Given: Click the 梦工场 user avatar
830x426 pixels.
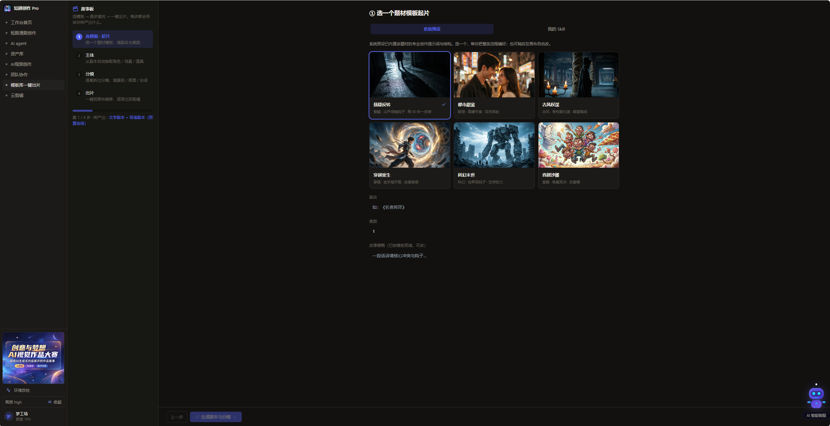Looking at the screenshot, I should [8, 416].
